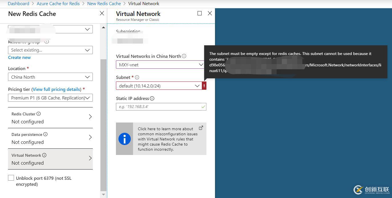The height and width of the screenshot is (198, 392).
Task: Click the blue info icon in misconfiguration notice
Action: point(124,139)
